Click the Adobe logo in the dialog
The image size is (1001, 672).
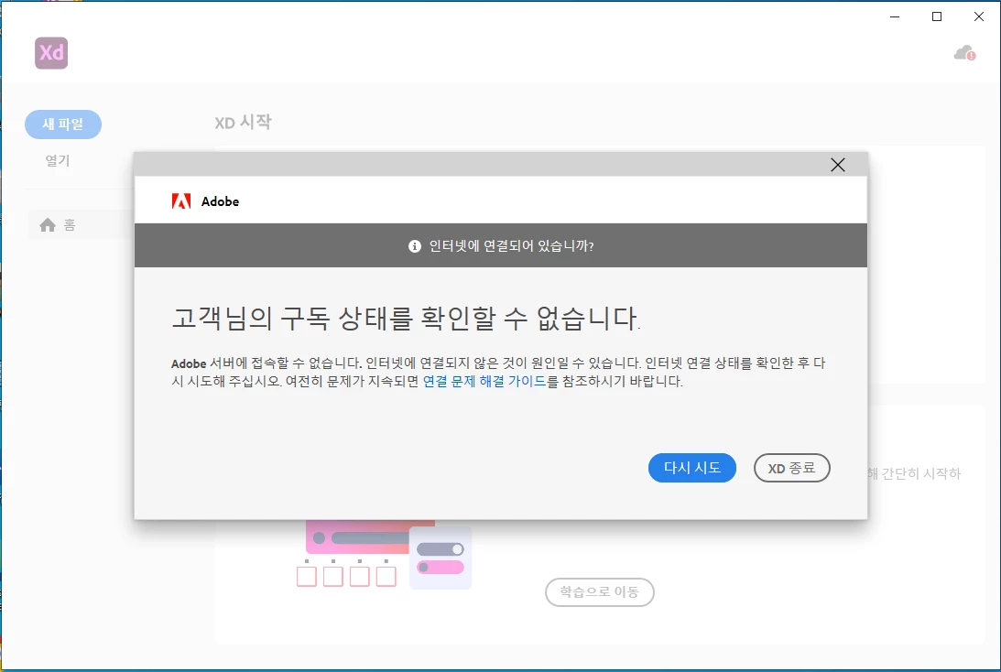click(x=181, y=201)
